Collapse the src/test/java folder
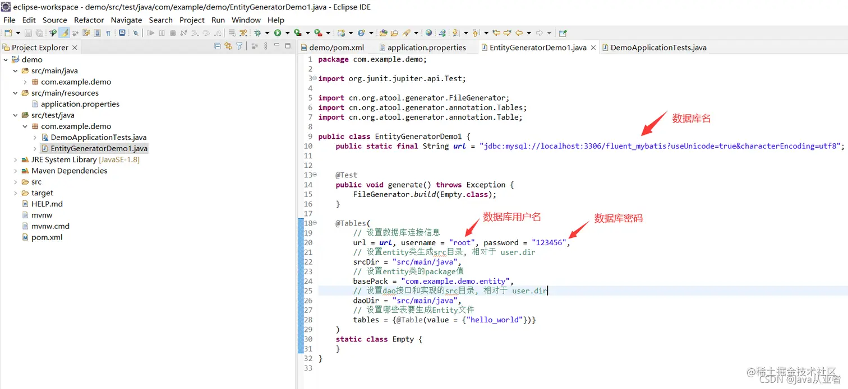The height and width of the screenshot is (389, 848). click(16, 115)
